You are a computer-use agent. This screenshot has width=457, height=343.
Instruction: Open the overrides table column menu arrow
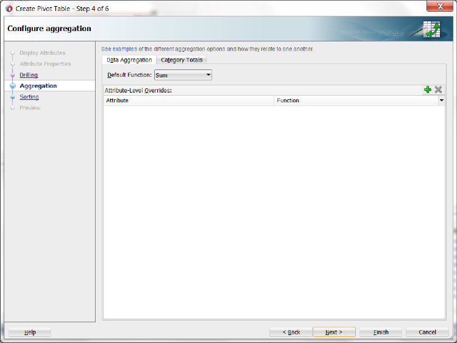[x=442, y=101]
